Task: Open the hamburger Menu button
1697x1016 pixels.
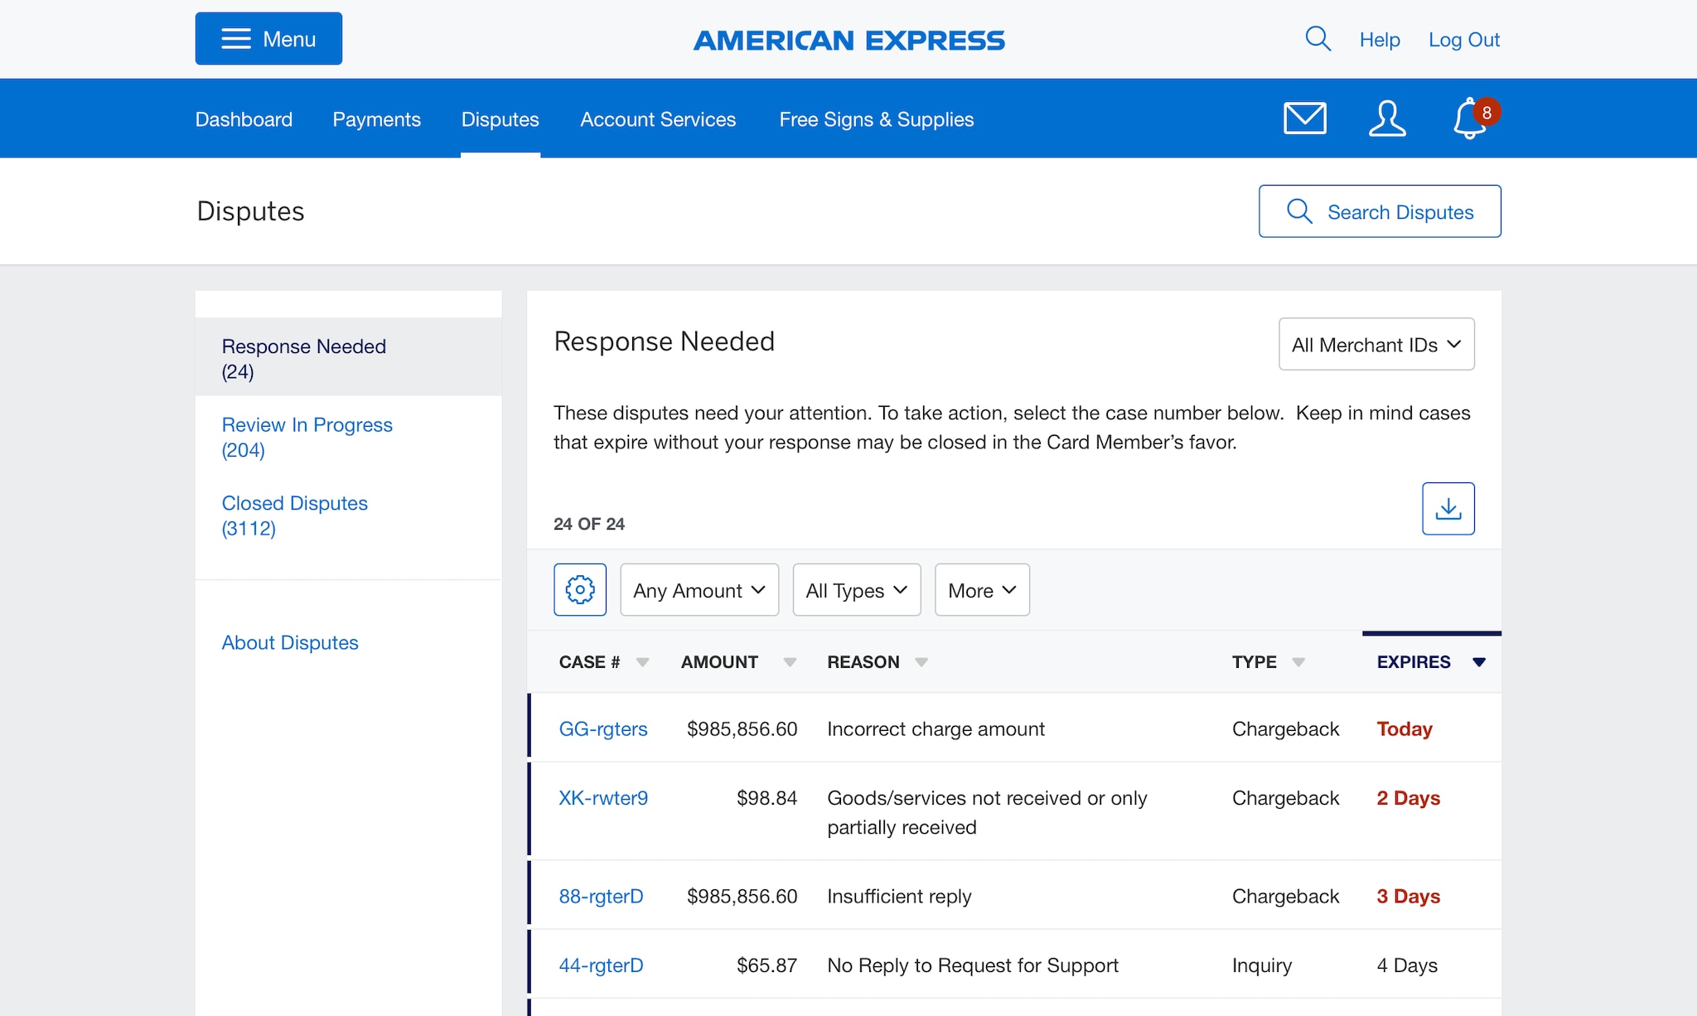Action: [268, 39]
